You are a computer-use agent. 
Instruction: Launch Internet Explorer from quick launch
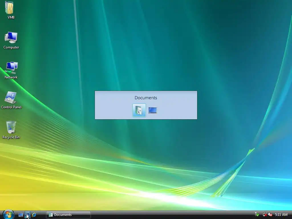click(x=34, y=215)
